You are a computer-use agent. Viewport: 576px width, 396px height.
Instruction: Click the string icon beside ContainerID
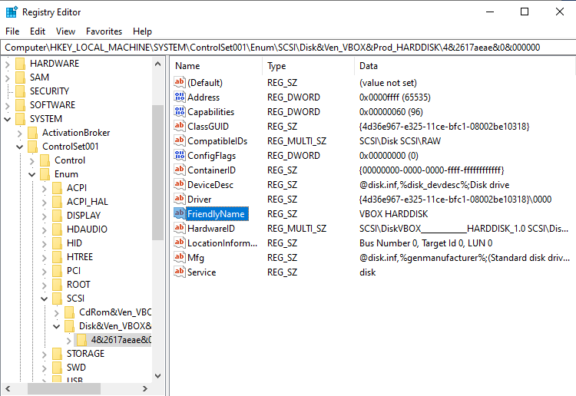pos(179,170)
